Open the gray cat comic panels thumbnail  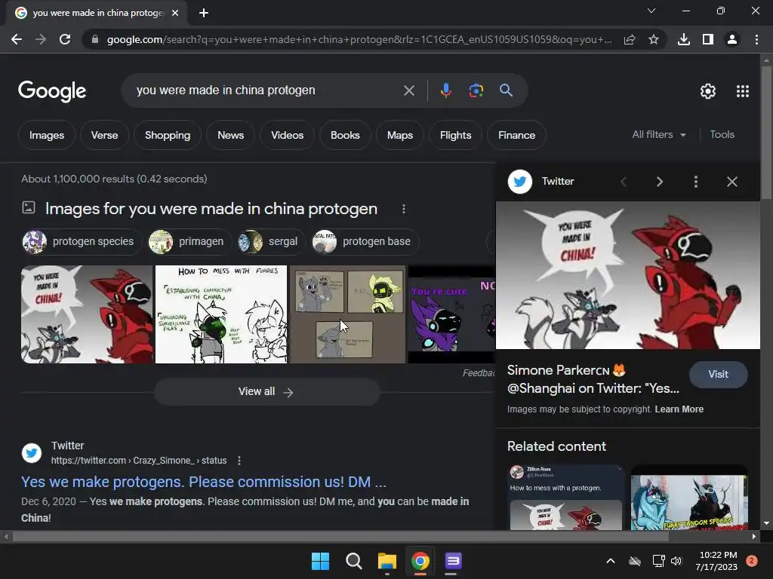pos(347,314)
